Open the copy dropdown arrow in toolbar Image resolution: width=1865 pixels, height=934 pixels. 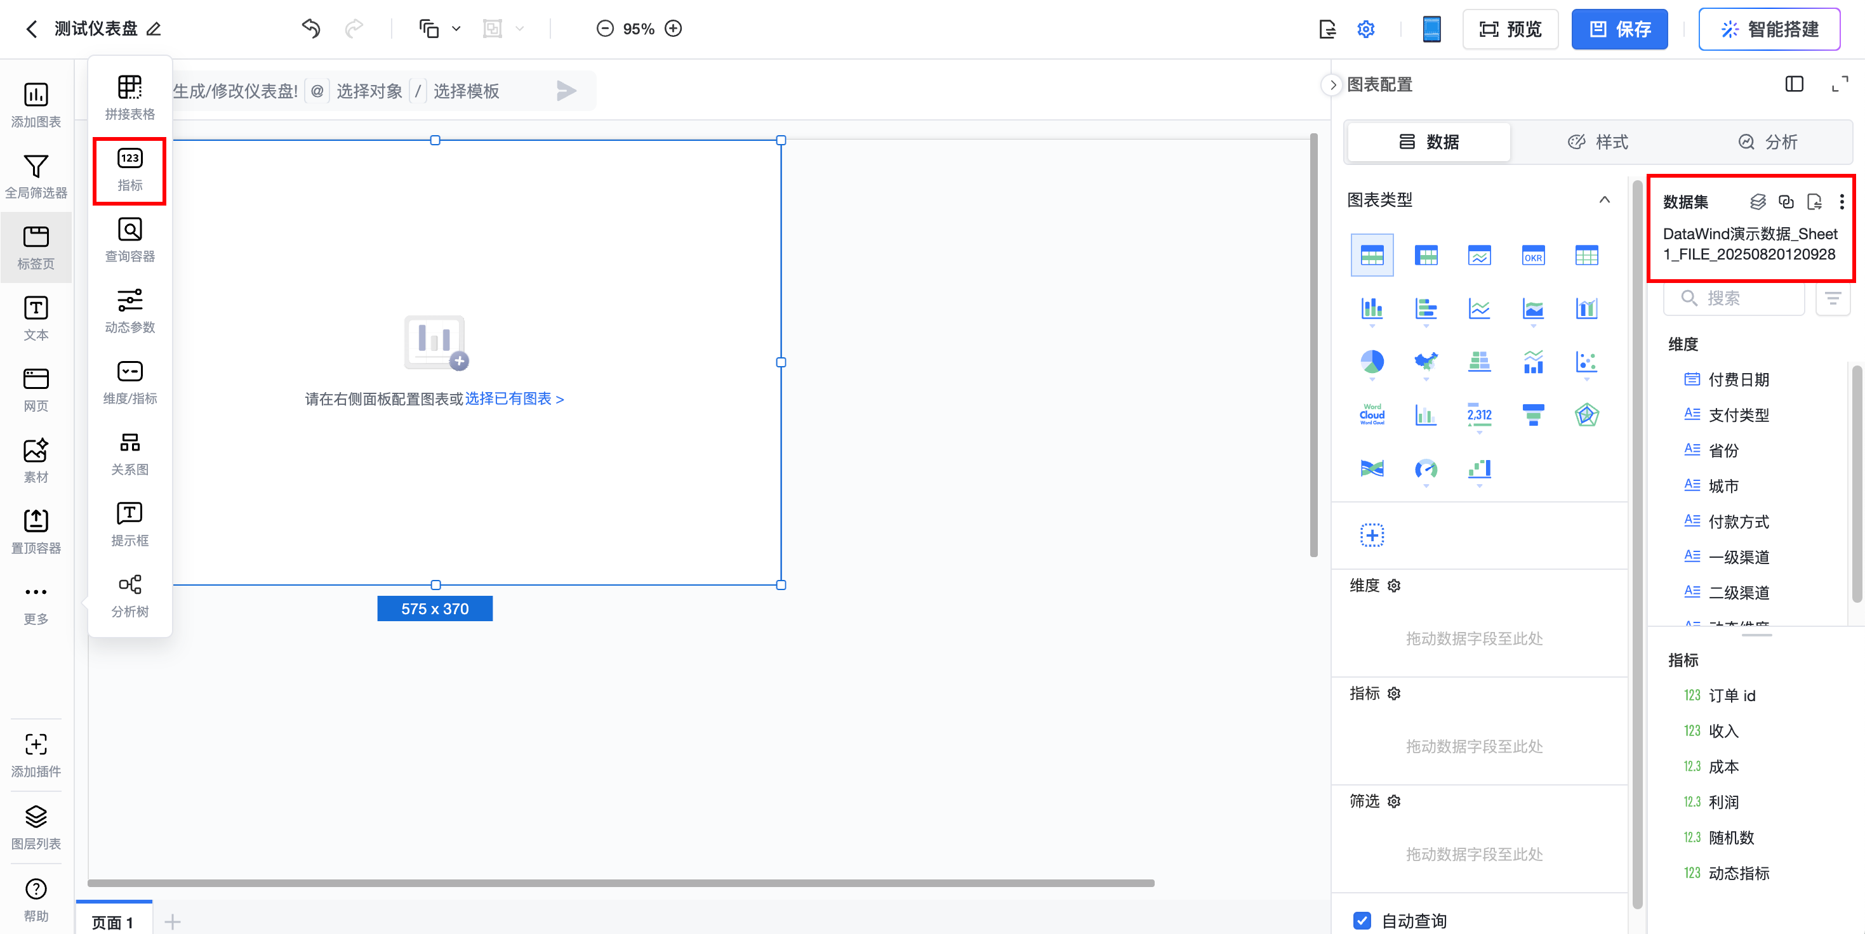[456, 29]
